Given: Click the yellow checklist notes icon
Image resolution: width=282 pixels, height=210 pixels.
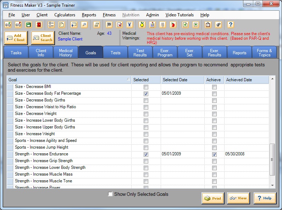Looking at the screenshot, I should pos(61,24).
